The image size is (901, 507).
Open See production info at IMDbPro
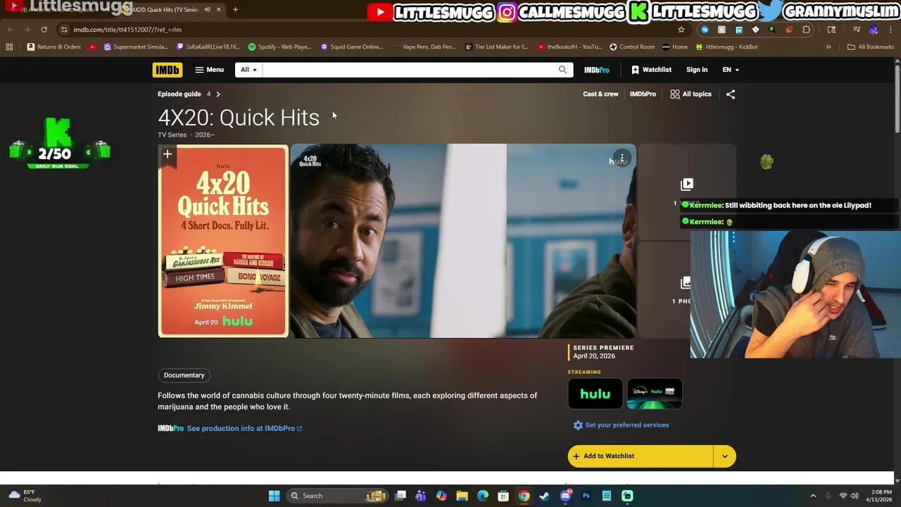(244, 428)
